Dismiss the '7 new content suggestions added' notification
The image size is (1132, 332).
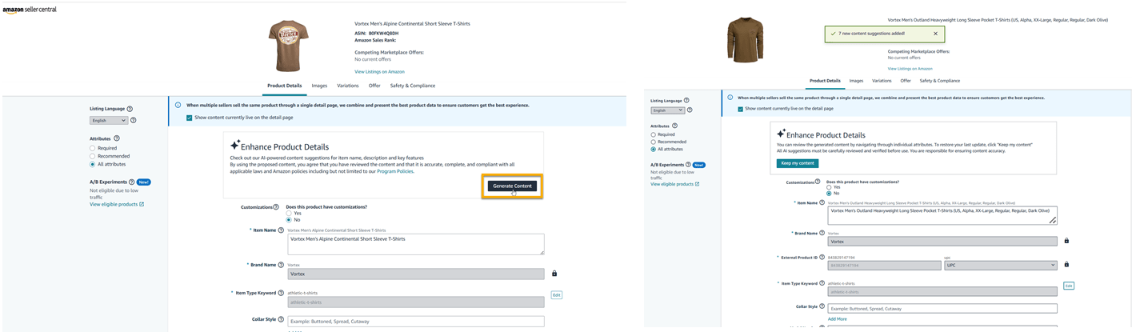tap(935, 34)
